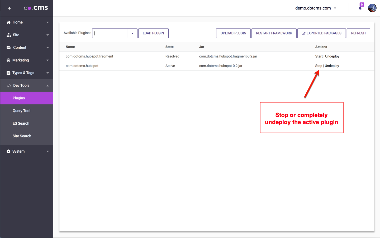This screenshot has width=380, height=238.
Task: Open the user avatar profile menu
Action: pos(372,8)
